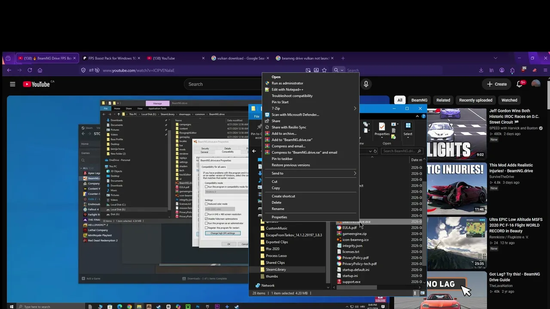The width and height of the screenshot is (550, 309).
Task: Open Ultra EPIC Low Altitude MSFS thumbnail
Action: tap(457, 243)
